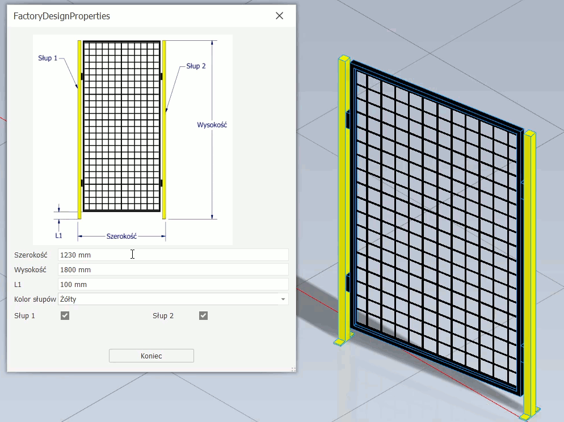Screen dimensions: 564x422
Task: Click the Wysokość dimension label in the diagram
Action: pos(212,125)
